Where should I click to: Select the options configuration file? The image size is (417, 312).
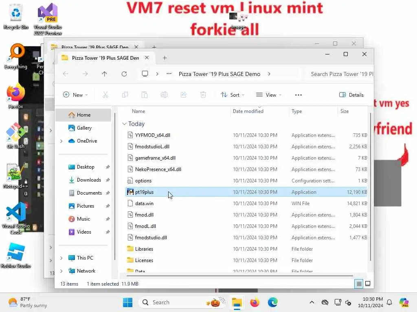pos(246,181)
